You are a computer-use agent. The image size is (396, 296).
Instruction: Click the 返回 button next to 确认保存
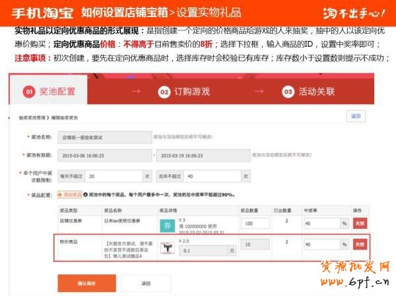[146, 283]
